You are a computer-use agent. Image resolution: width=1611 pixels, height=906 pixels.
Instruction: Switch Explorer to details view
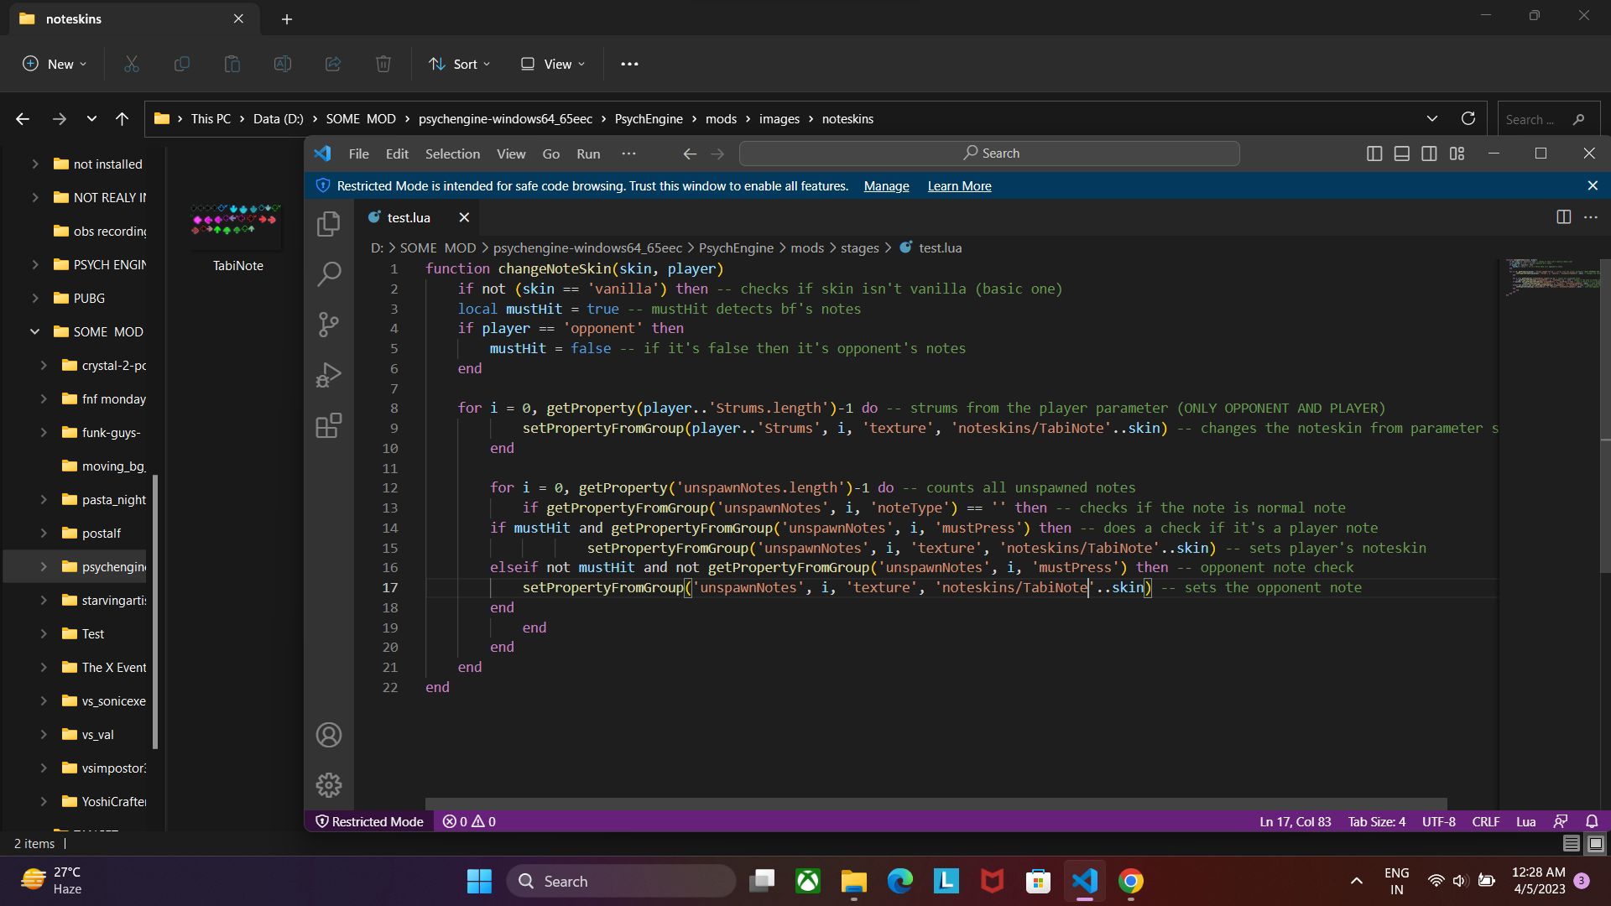coord(1572,843)
